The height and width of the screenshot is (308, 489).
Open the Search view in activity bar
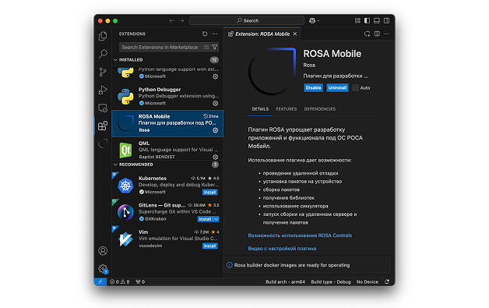tap(103, 54)
